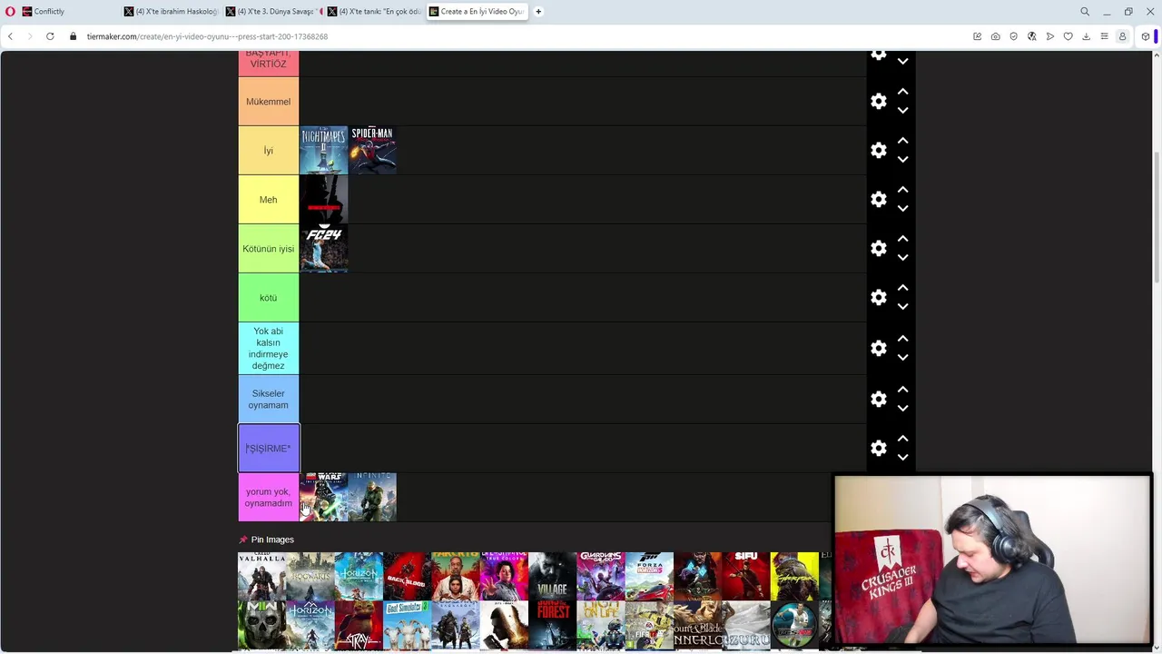
Task: Open settings gear for Yok abi kalsın tier
Action: tap(878, 349)
